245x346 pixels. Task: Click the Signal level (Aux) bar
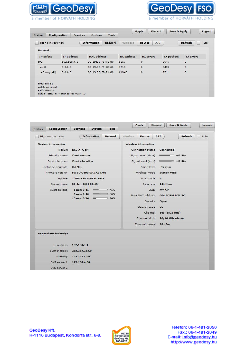click(x=166, y=161)
